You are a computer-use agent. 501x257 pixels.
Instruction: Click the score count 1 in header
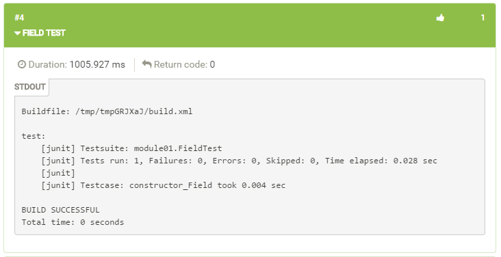(x=483, y=18)
